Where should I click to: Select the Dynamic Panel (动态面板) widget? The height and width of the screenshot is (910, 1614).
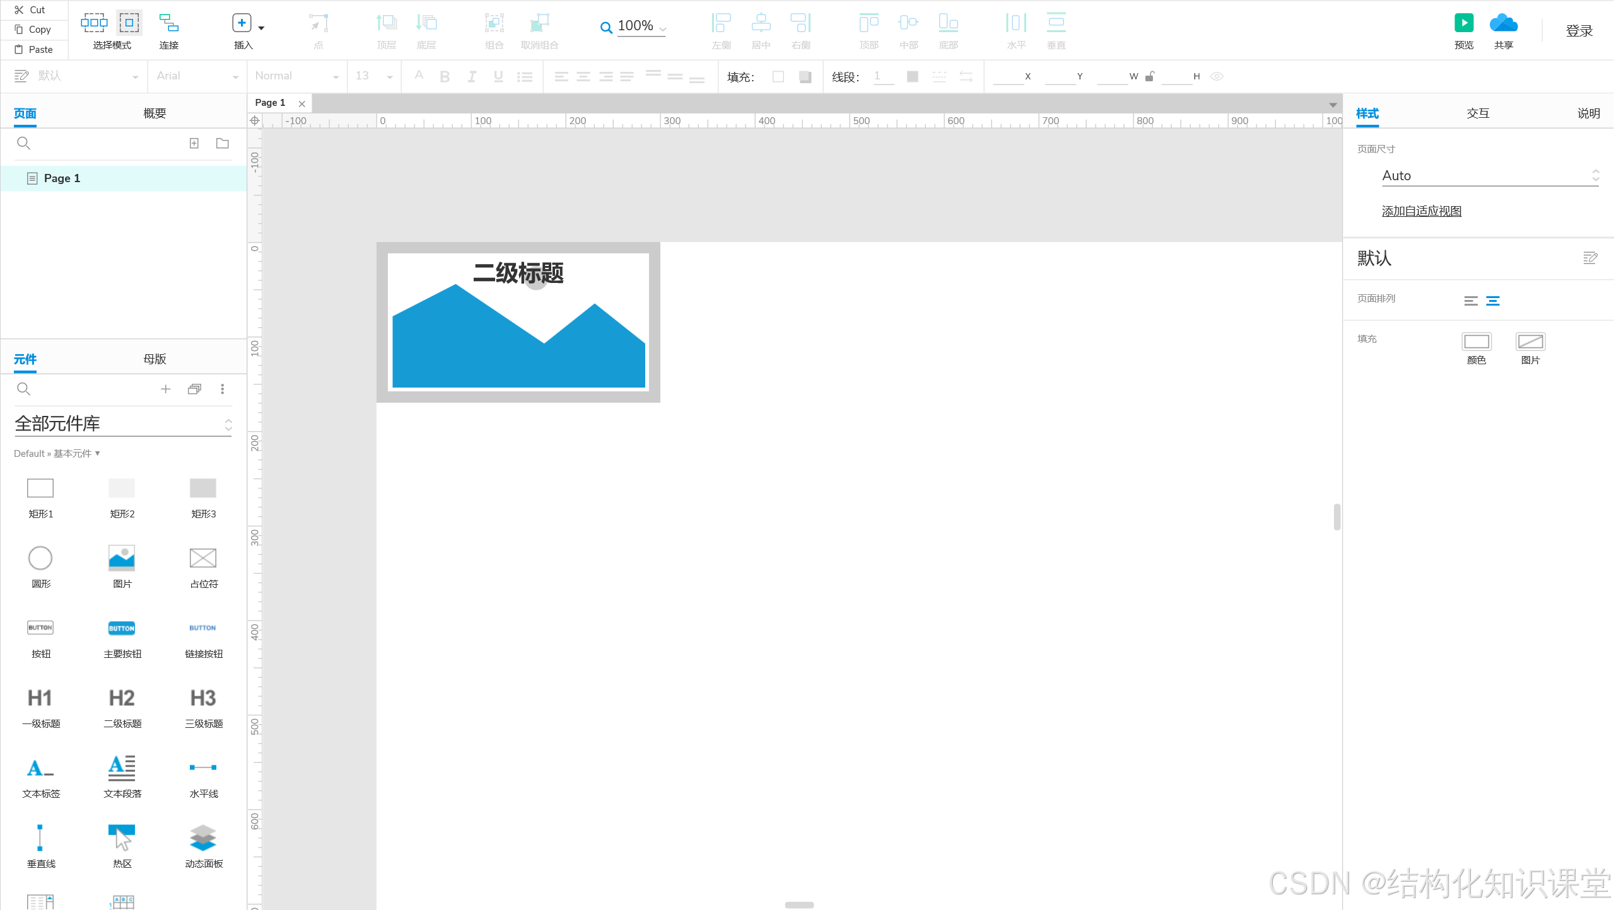203,838
